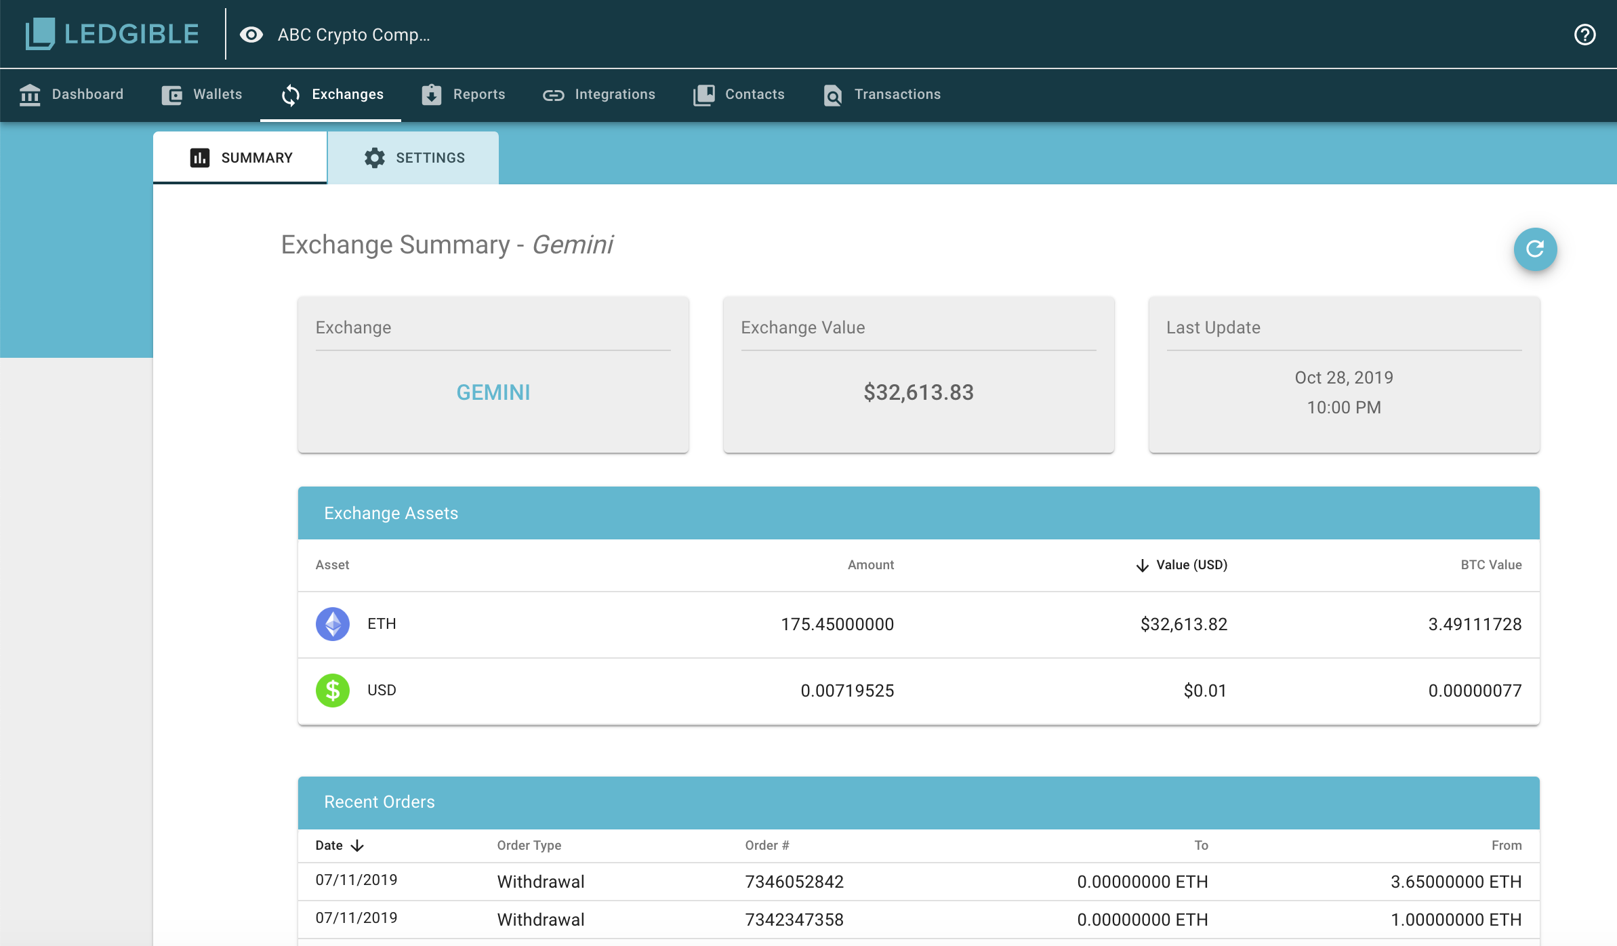Click ETH amount 175.45000000
The image size is (1617, 946).
(838, 624)
